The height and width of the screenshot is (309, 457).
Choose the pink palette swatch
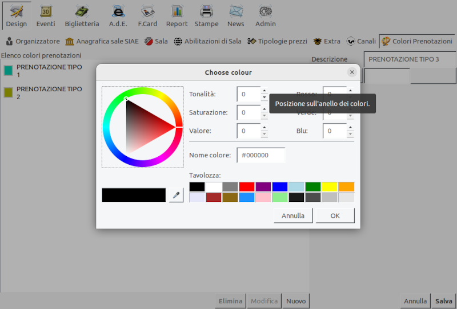(x=263, y=197)
